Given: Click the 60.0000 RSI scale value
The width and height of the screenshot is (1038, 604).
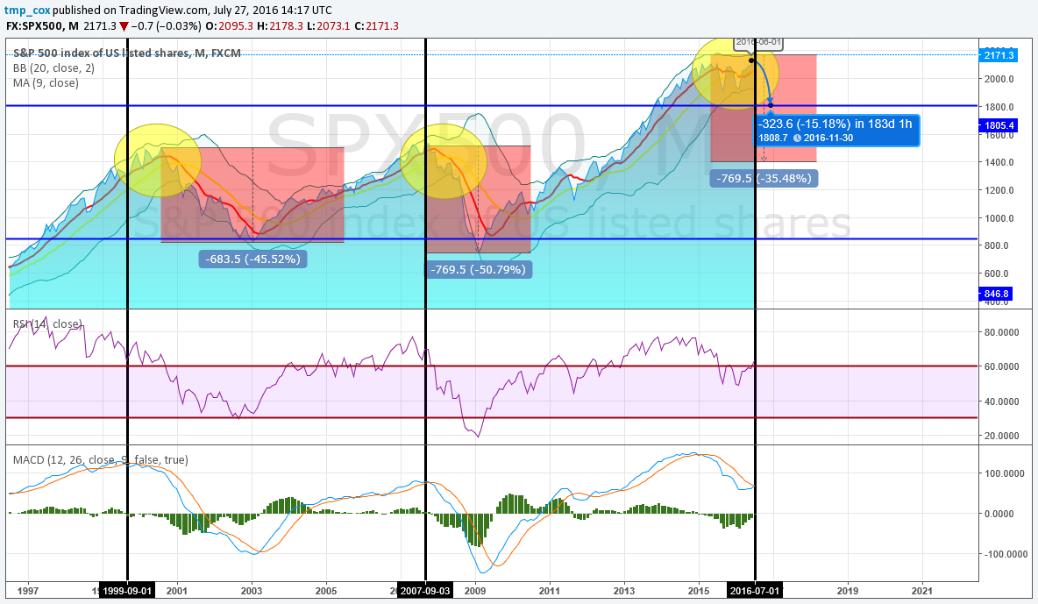Looking at the screenshot, I should tap(1001, 366).
